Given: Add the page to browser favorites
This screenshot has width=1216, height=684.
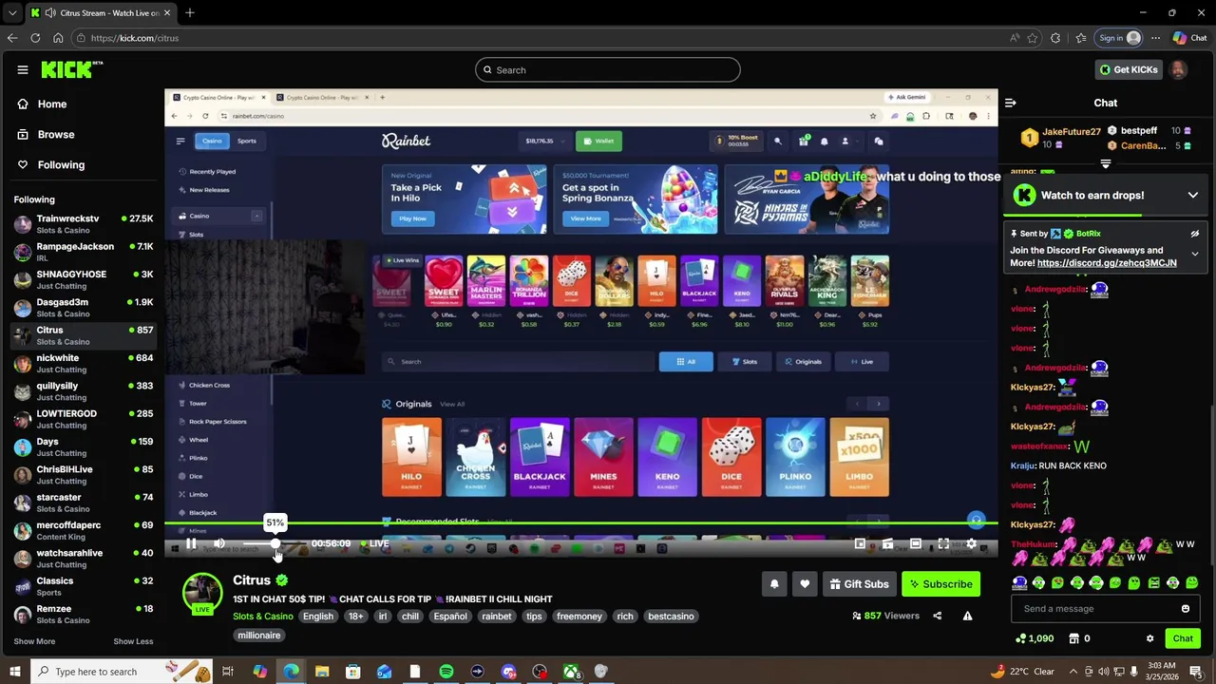Looking at the screenshot, I should 1033,38.
